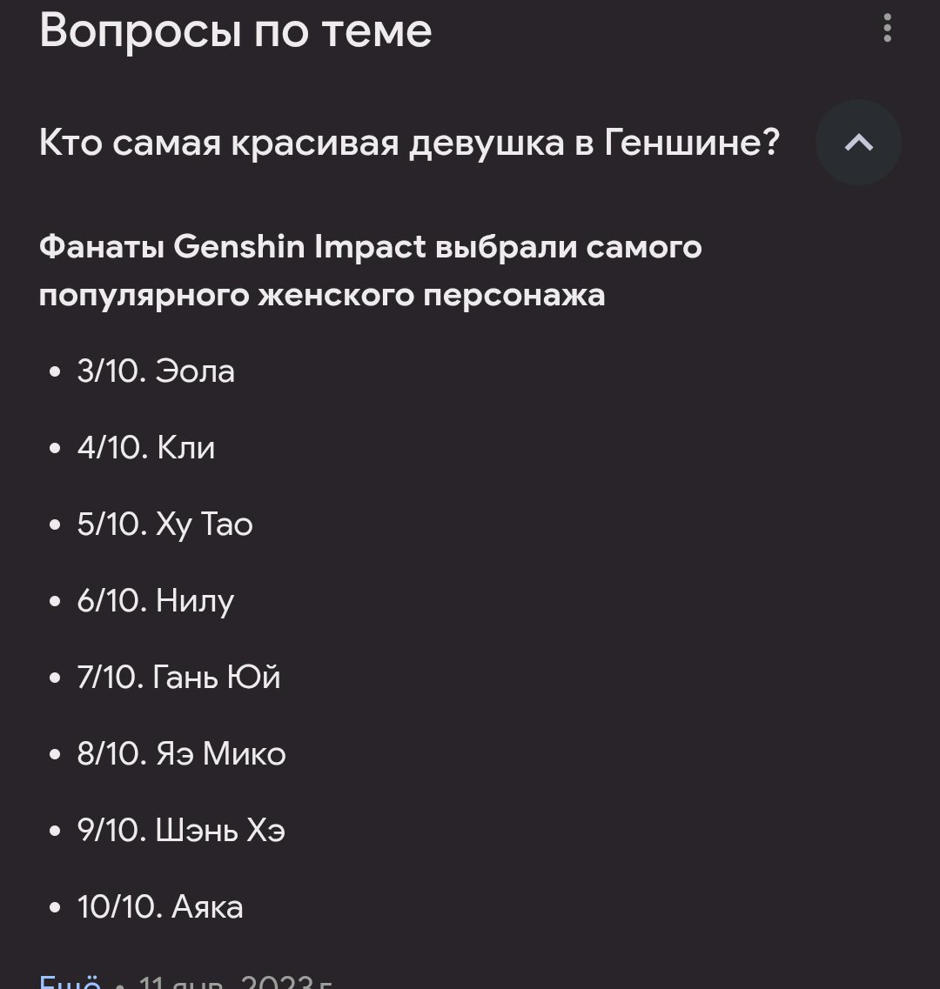The width and height of the screenshot is (940, 989).
Task: Click the list entry '10/10. Аяка'
Action: (x=160, y=907)
